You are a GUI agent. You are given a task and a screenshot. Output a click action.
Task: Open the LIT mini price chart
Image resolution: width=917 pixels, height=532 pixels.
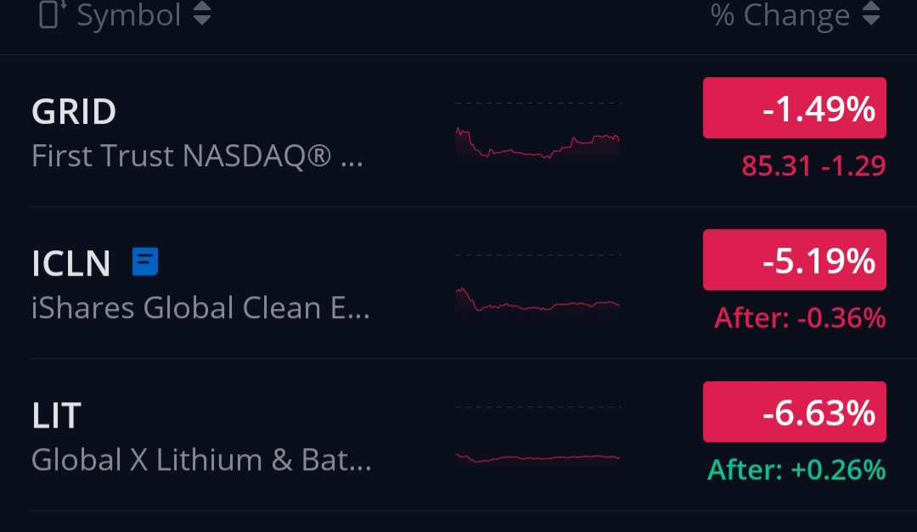pos(538,456)
